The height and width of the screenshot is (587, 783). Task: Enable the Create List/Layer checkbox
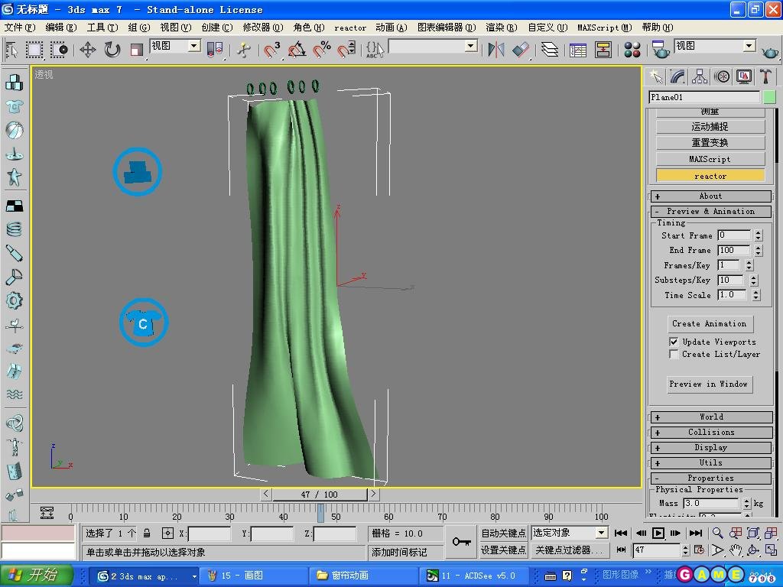coord(674,355)
